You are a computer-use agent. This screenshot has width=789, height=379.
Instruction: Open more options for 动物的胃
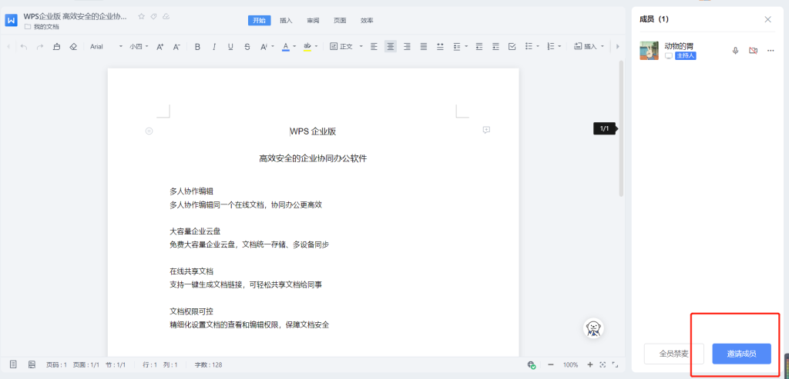coord(771,51)
